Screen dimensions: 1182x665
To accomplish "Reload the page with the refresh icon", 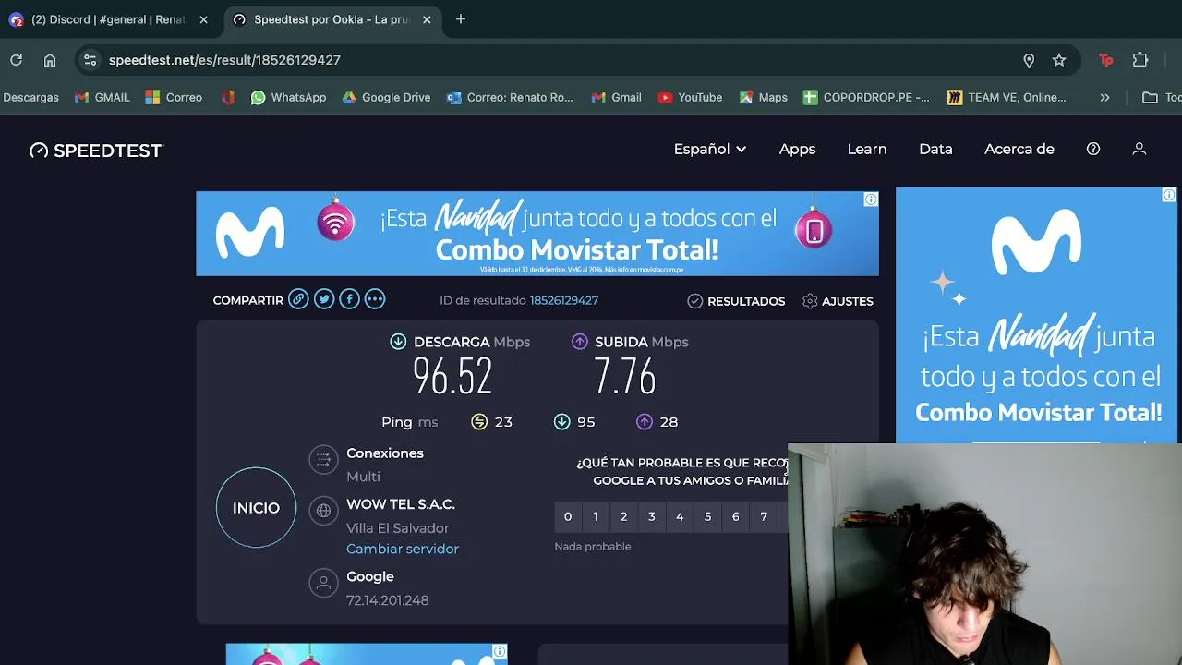I will (17, 60).
